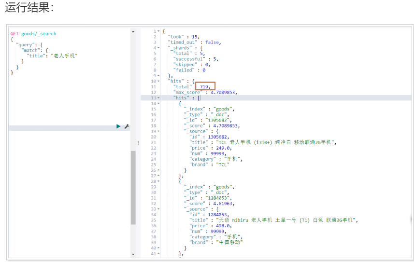
Task: Collapse the "_source" block at line 33
Action: coord(158,209)
